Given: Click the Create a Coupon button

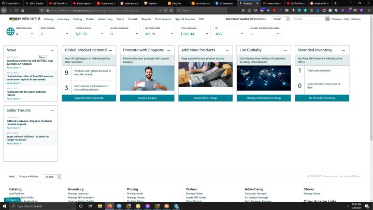Looking at the screenshot, I should 147,98.
